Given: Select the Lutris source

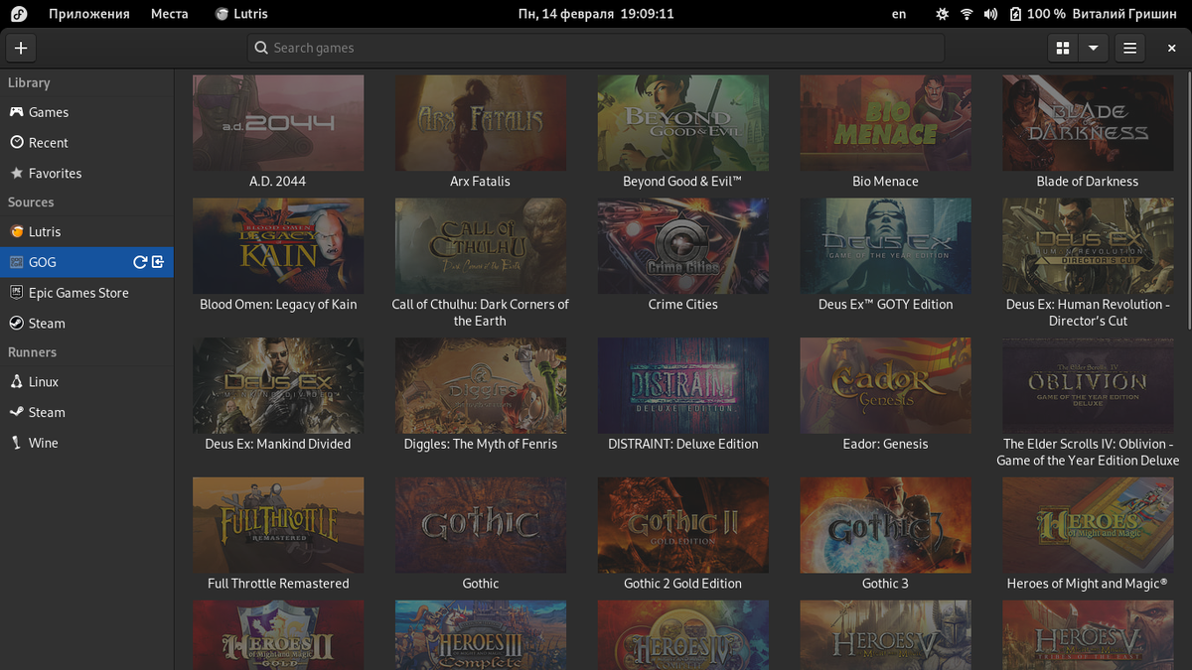Looking at the screenshot, I should [x=86, y=231].
